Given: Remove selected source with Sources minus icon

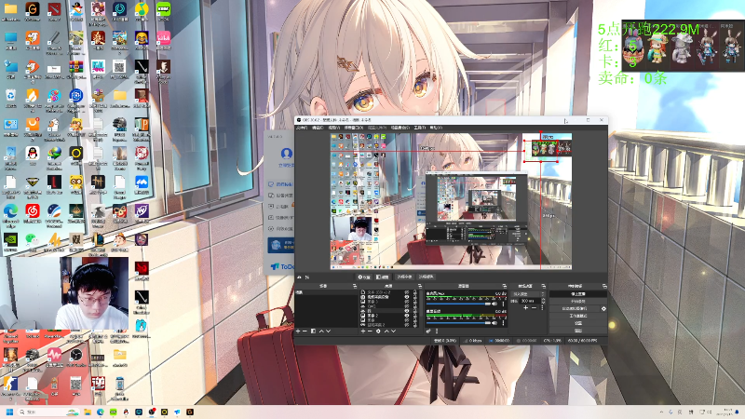Looking at the screenshot, I should point(370,331).
